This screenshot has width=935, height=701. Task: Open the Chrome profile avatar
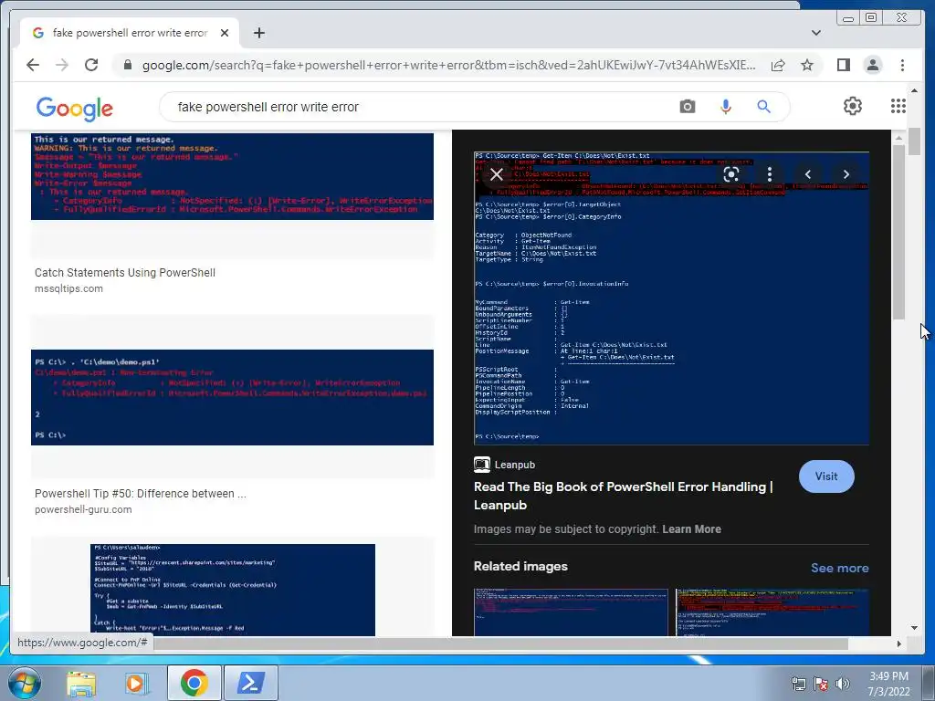[x=872, y=65]
